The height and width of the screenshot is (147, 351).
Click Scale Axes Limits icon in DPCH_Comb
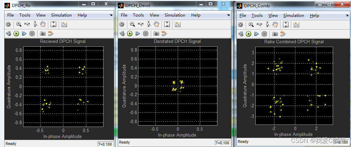285,25
